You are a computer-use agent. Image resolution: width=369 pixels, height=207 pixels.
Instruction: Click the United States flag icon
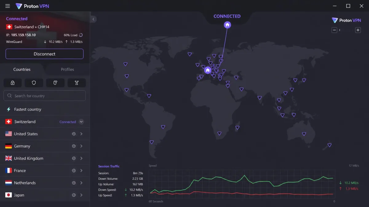9,134
